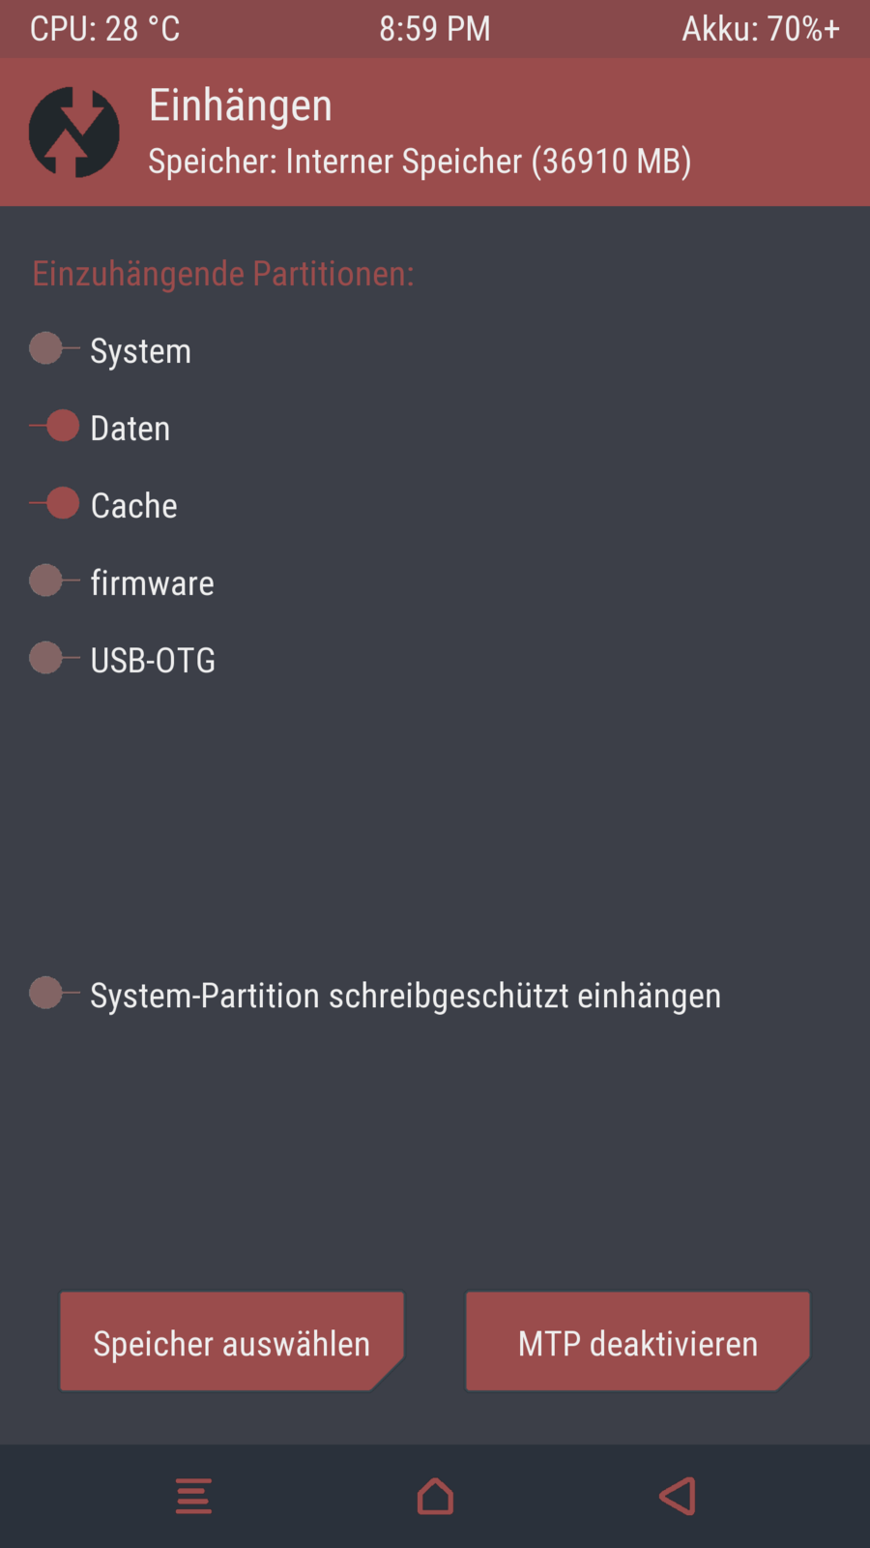Tap the Einzuhängende Partitionen heading
The image size is (870, 1548).
point(223,274)
